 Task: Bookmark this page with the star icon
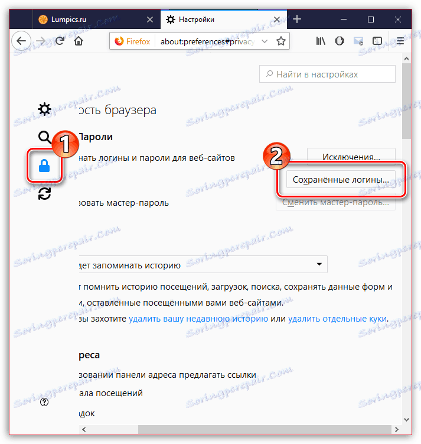point(280,41)
